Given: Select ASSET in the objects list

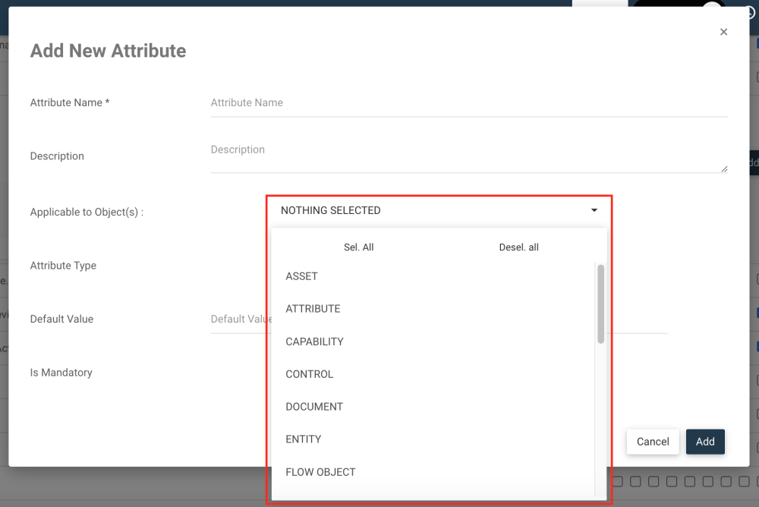Looking at the screenshot, I should point(301,276).
